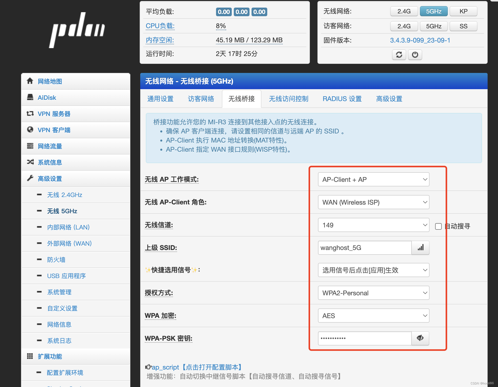498x387 pixels.
Task: Open 无线 2.4GHz in sidebar
Action: [x=65, y=195]
